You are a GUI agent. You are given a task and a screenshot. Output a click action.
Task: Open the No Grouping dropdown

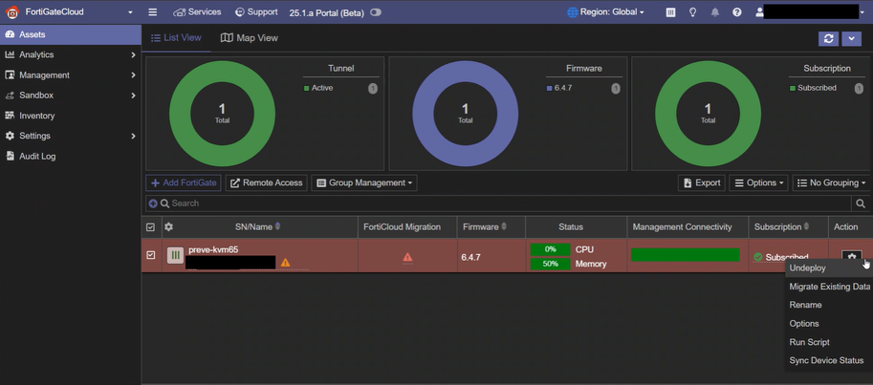pos(832,182)
